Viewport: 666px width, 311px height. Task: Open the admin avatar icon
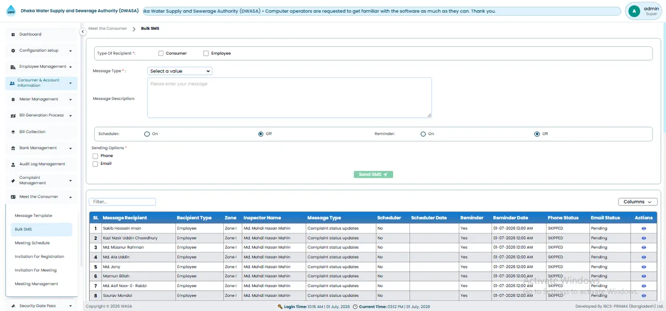[x=634, y=11]
